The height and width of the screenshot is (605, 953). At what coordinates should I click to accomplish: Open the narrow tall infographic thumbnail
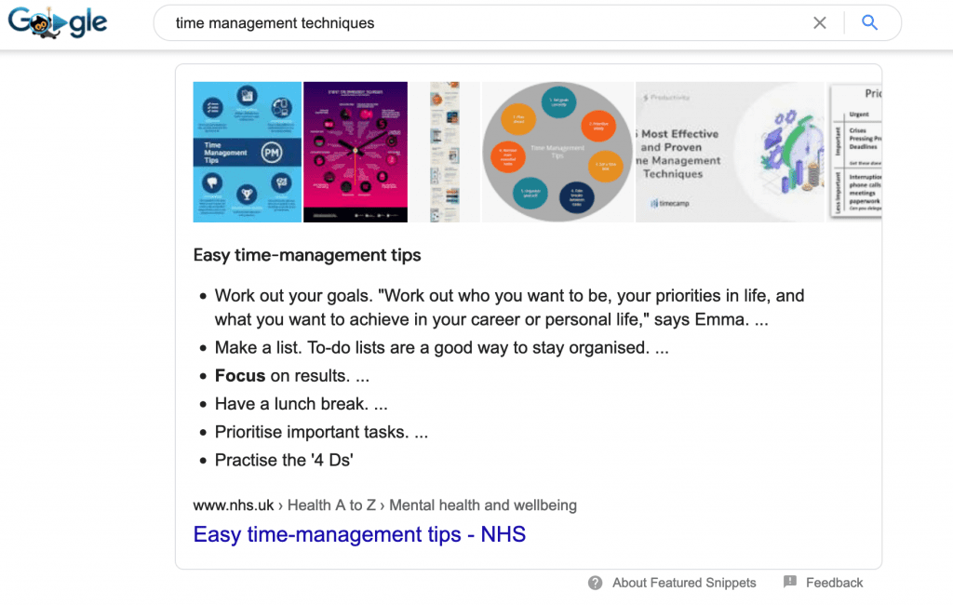446,152
